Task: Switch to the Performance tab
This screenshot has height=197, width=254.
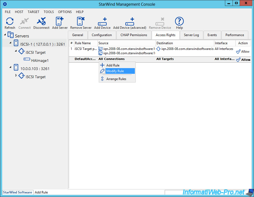Action: pyautogui.click(x=234, y=35)
